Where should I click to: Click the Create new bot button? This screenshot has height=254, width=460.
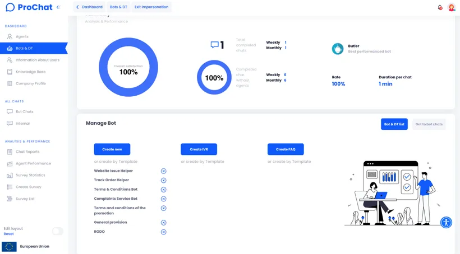pyautogui.click(x=112, y=149)
